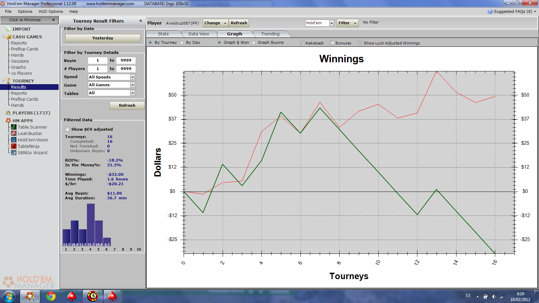The width and height of the screenshot is (539, 303).
Task: Click the Cash Games coins icon
Action: (8, 37)
